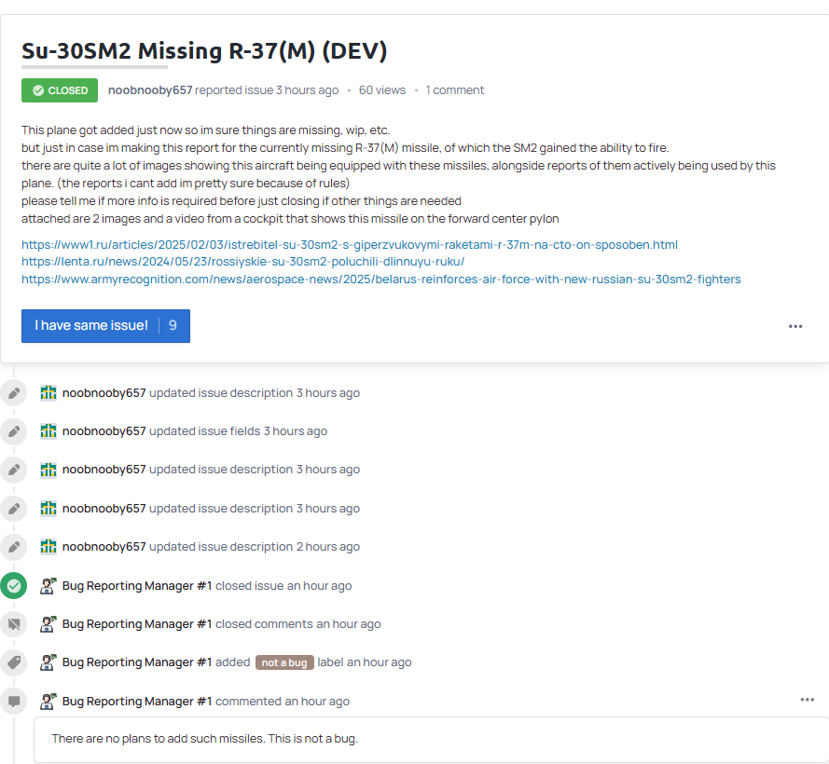Click the first pencil edit timeline icon
The image size is (829, 764).
[x=14, y=393]
